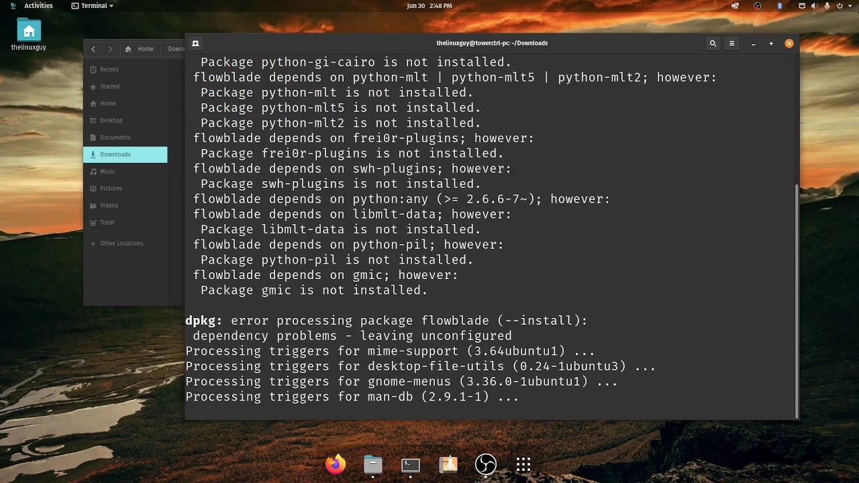Image resolution: width=859 pixels, height=483 pixels.
Task: Click the wired network status icon
Action: pos(802,5)
